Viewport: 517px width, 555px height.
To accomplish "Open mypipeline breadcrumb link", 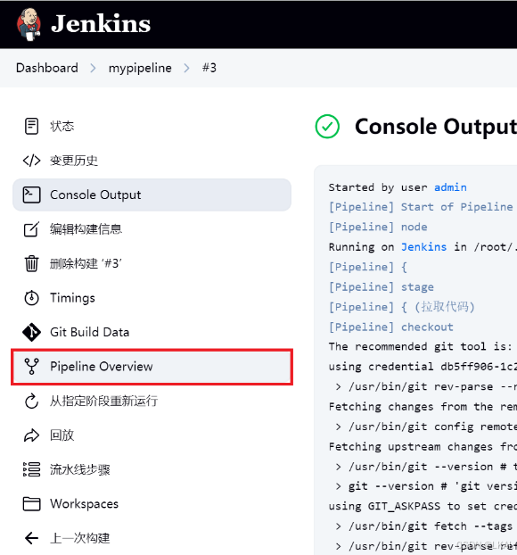I will (140, 68).
